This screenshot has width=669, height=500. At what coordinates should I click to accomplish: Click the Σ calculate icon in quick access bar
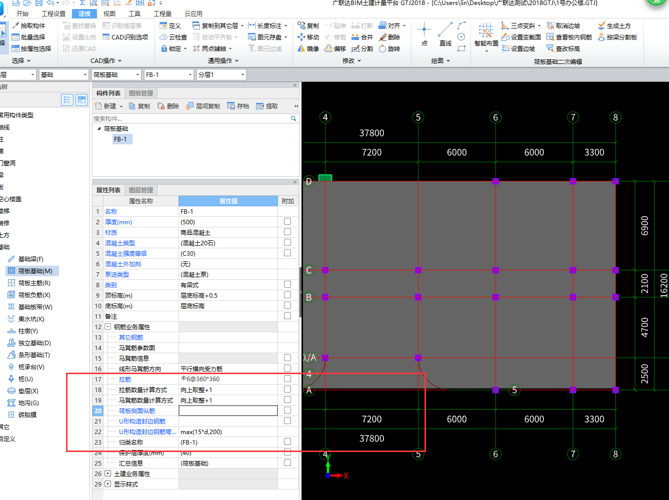(81, 3)
